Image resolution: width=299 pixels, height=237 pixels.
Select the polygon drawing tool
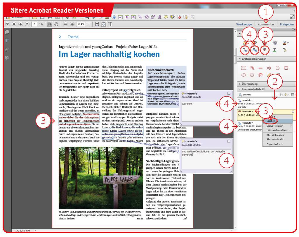pos(252,75)
